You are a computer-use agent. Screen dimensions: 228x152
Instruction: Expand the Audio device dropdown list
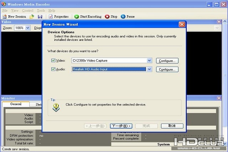coord(149,69)
